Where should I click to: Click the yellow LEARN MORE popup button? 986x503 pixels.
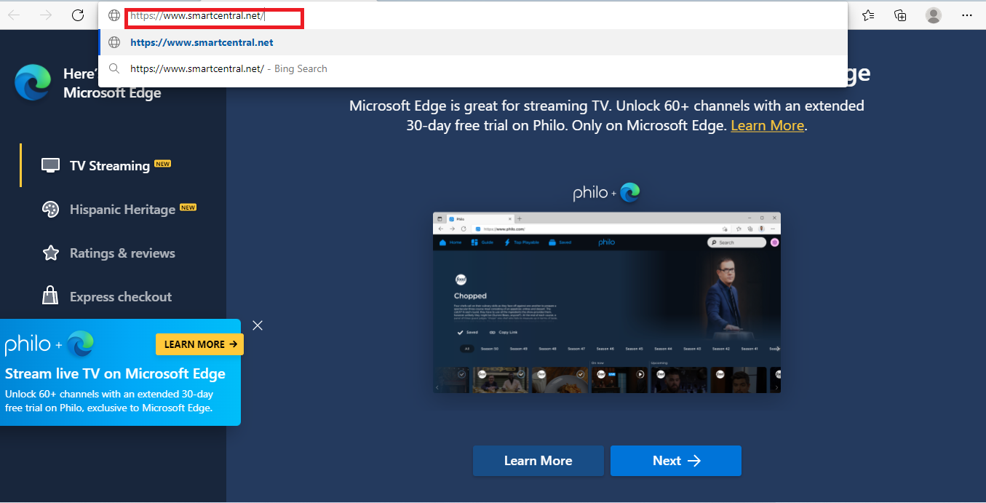pos(199,344)
